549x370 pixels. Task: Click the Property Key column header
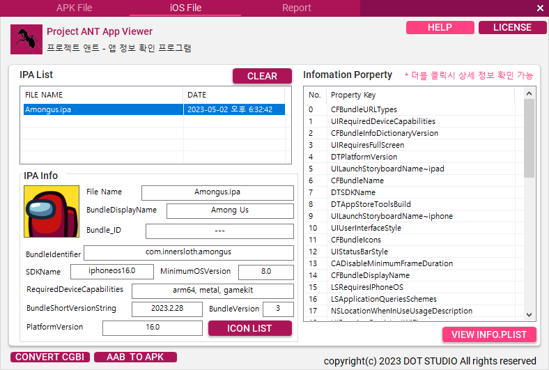420,95
